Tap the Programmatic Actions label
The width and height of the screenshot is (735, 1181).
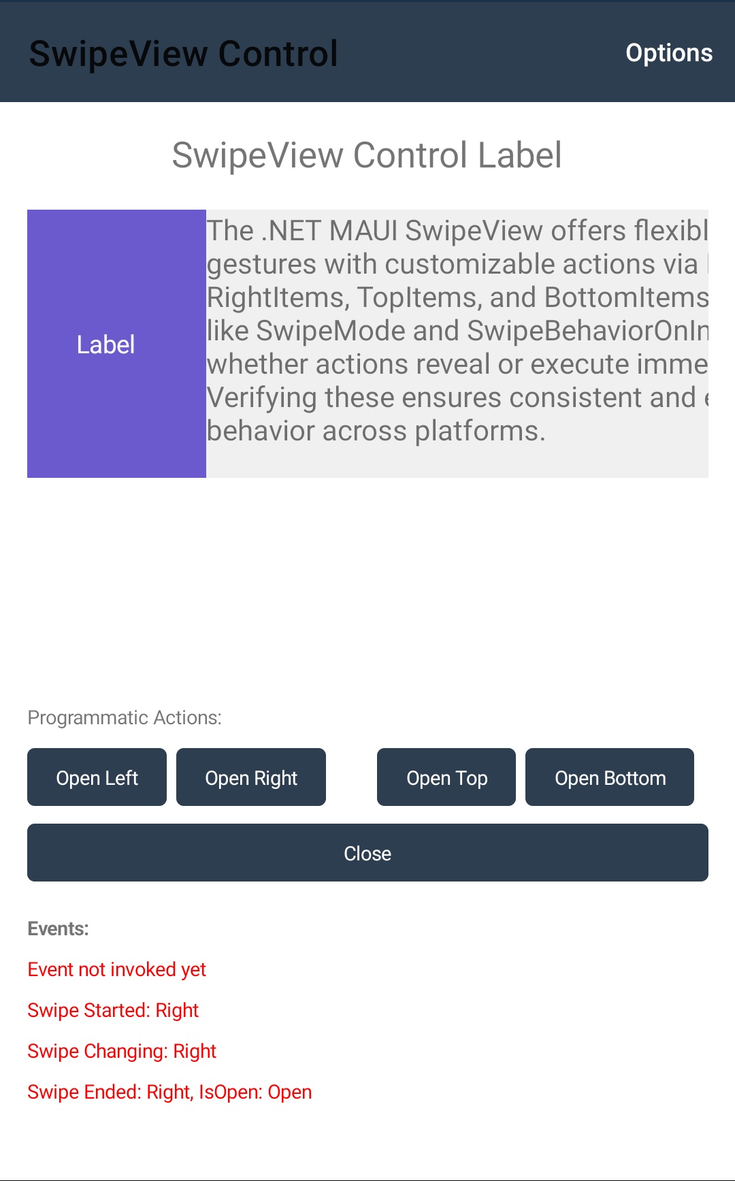coord(125,717)
